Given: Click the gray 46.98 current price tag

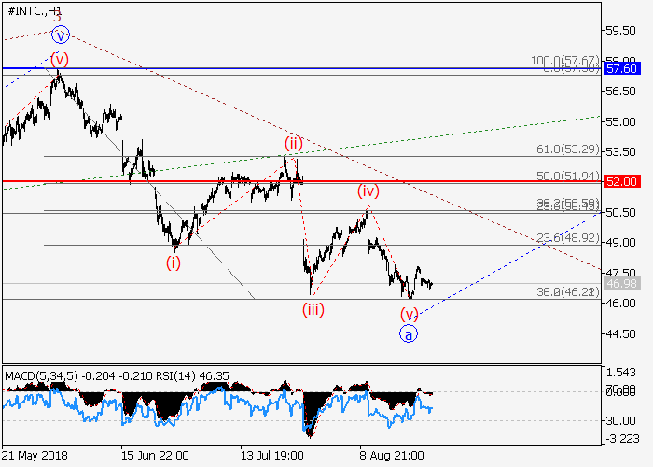Looking at the screenshot, I should (x=620, y=283).
